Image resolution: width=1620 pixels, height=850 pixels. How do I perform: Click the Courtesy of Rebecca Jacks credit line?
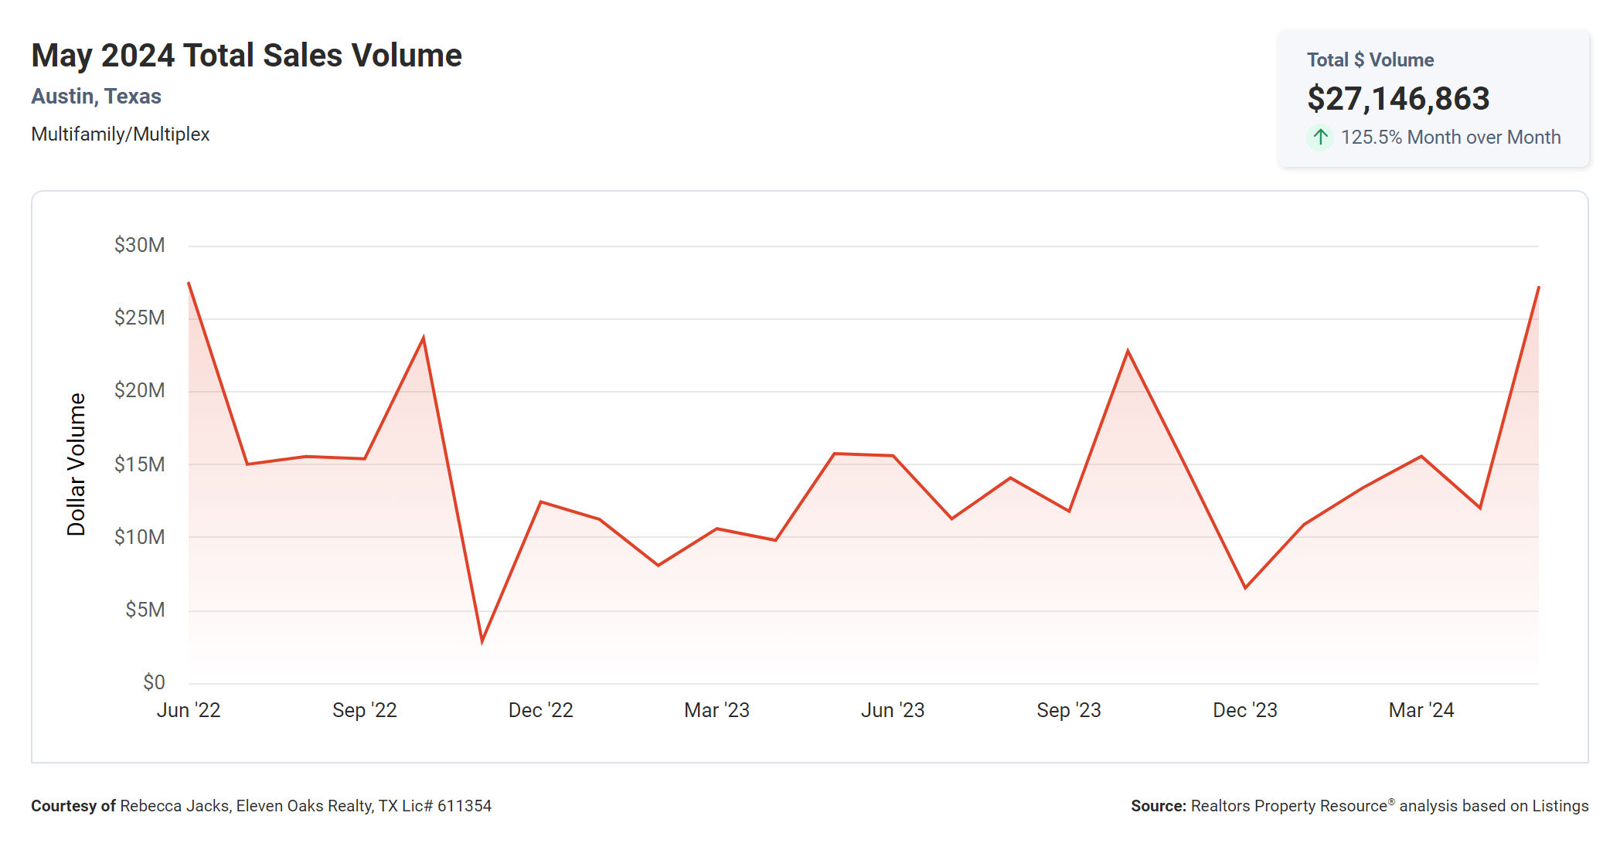(x=261, y=806)
